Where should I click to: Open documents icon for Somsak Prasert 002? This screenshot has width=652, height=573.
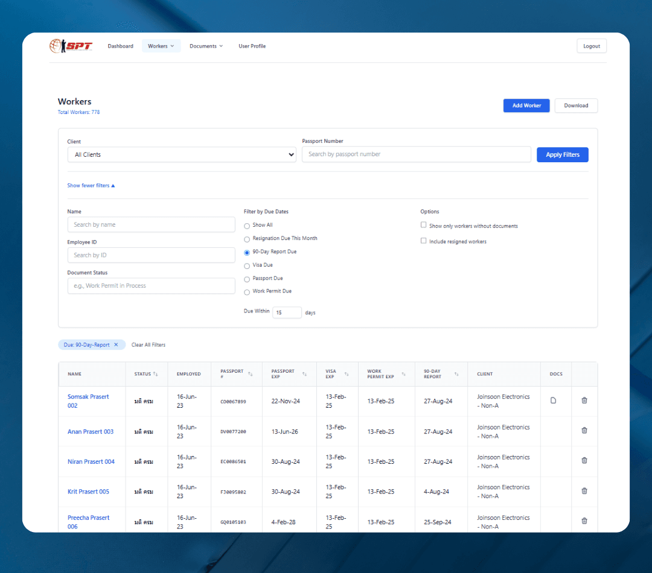(x=553, y=400)
